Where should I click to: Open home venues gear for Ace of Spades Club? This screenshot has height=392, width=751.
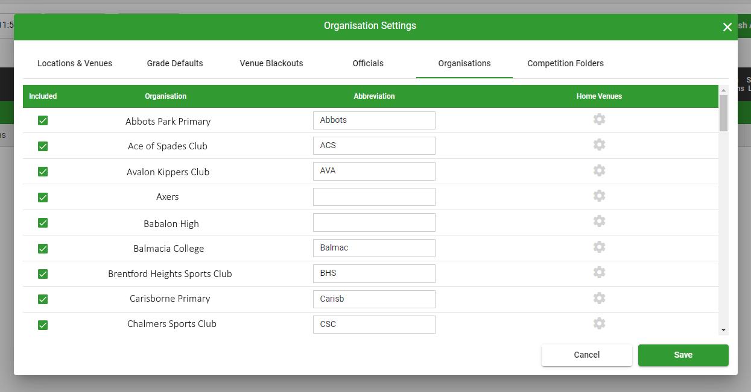[599, 145]
